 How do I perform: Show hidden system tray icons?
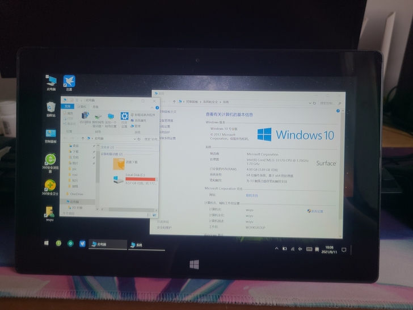(x=277, y=248)
